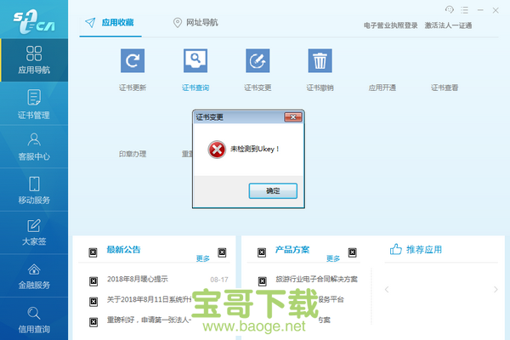Open 应用开通 application entry

tap(382, 88)
